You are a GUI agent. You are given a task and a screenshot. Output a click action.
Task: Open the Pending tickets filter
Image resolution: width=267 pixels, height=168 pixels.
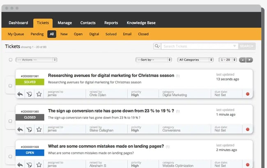(x=37, y=34)
